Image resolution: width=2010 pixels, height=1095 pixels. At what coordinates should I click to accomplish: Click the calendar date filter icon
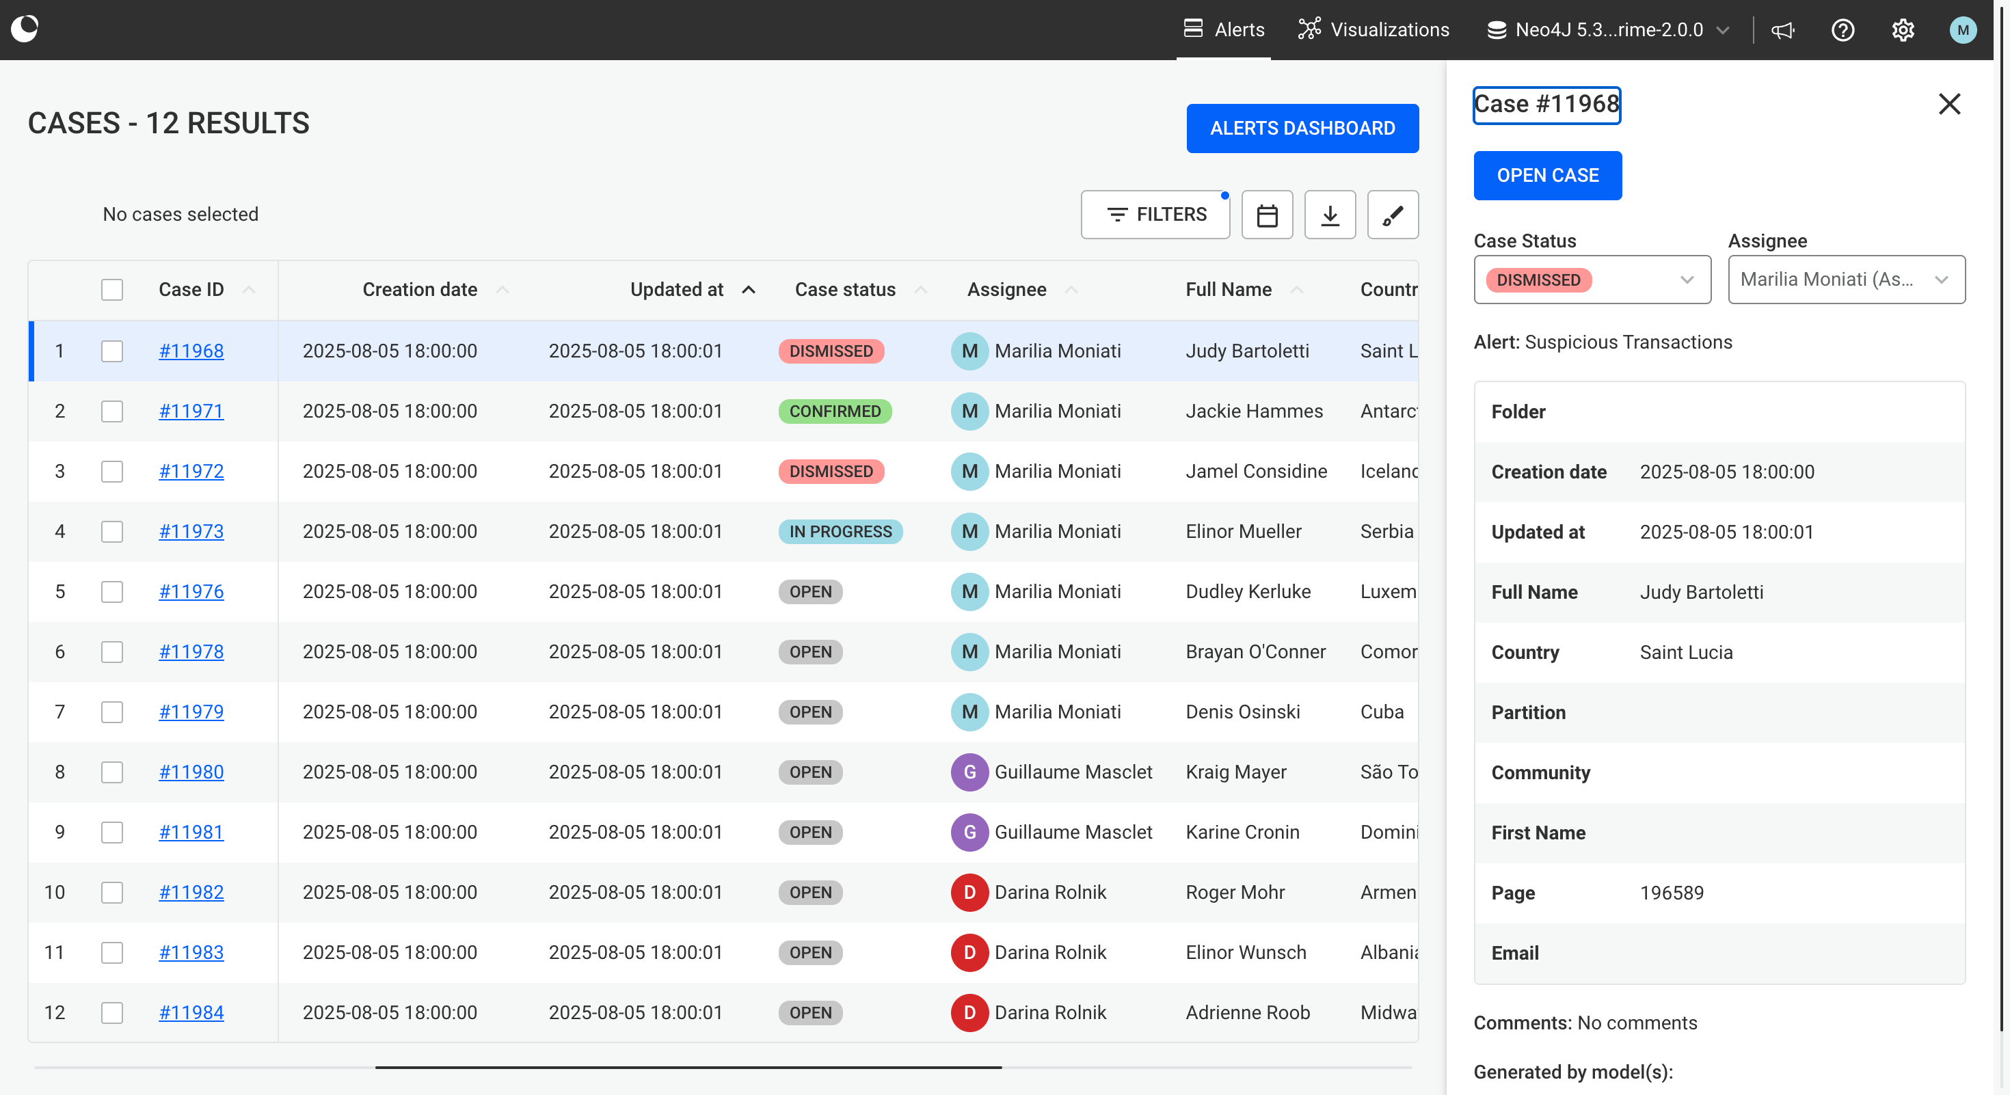(x=1266, y=215)
